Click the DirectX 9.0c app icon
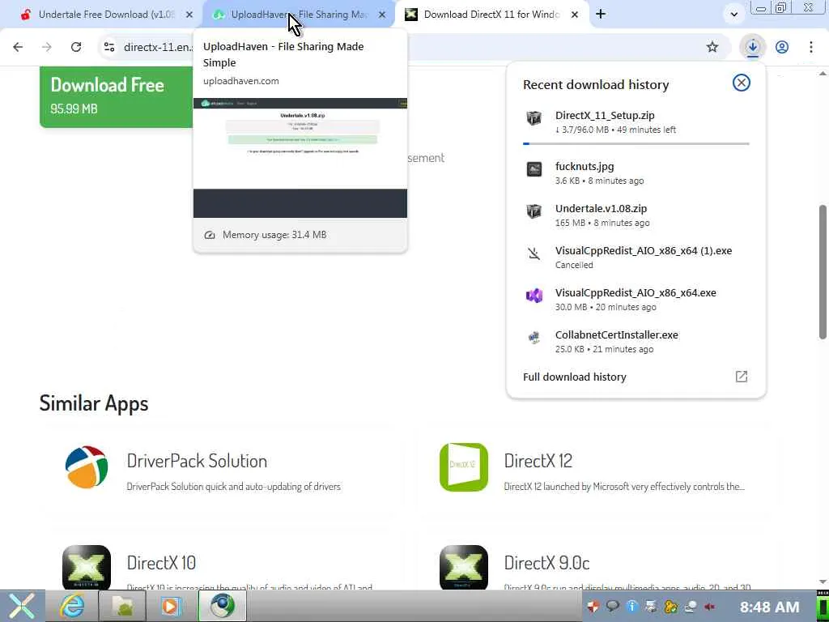829x622 pixels. 464,567
